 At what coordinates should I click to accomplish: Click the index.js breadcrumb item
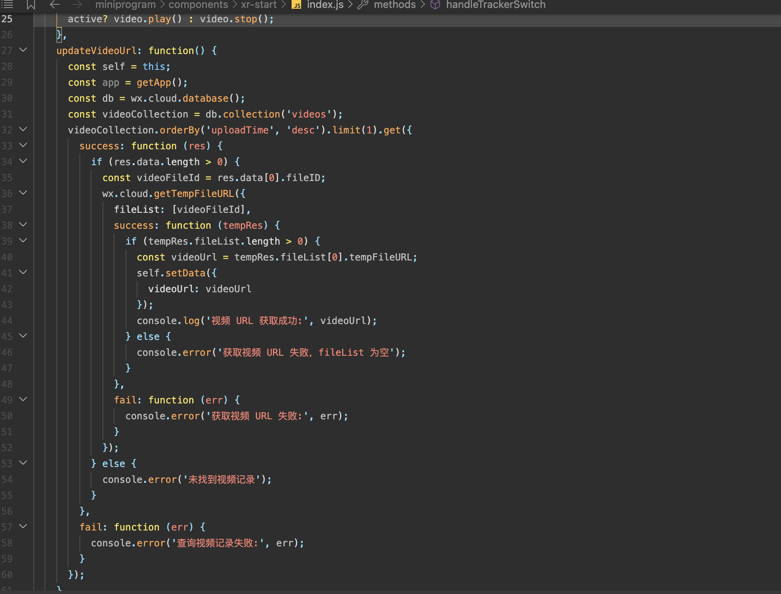click(325, 5)
